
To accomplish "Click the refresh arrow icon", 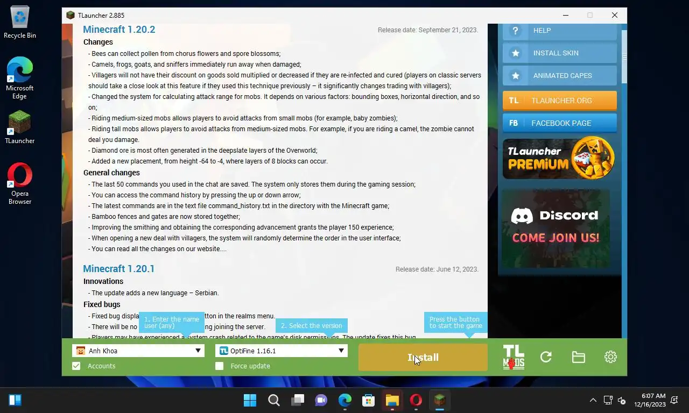I will click(x=546, y=357).
